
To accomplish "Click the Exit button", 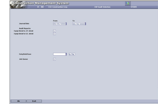I will pyautogui.click(x=34, y=101).
